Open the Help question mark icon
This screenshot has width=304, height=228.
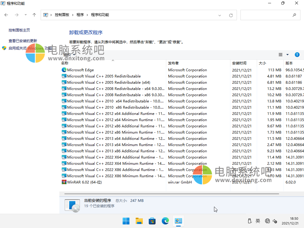pos(297,55)
